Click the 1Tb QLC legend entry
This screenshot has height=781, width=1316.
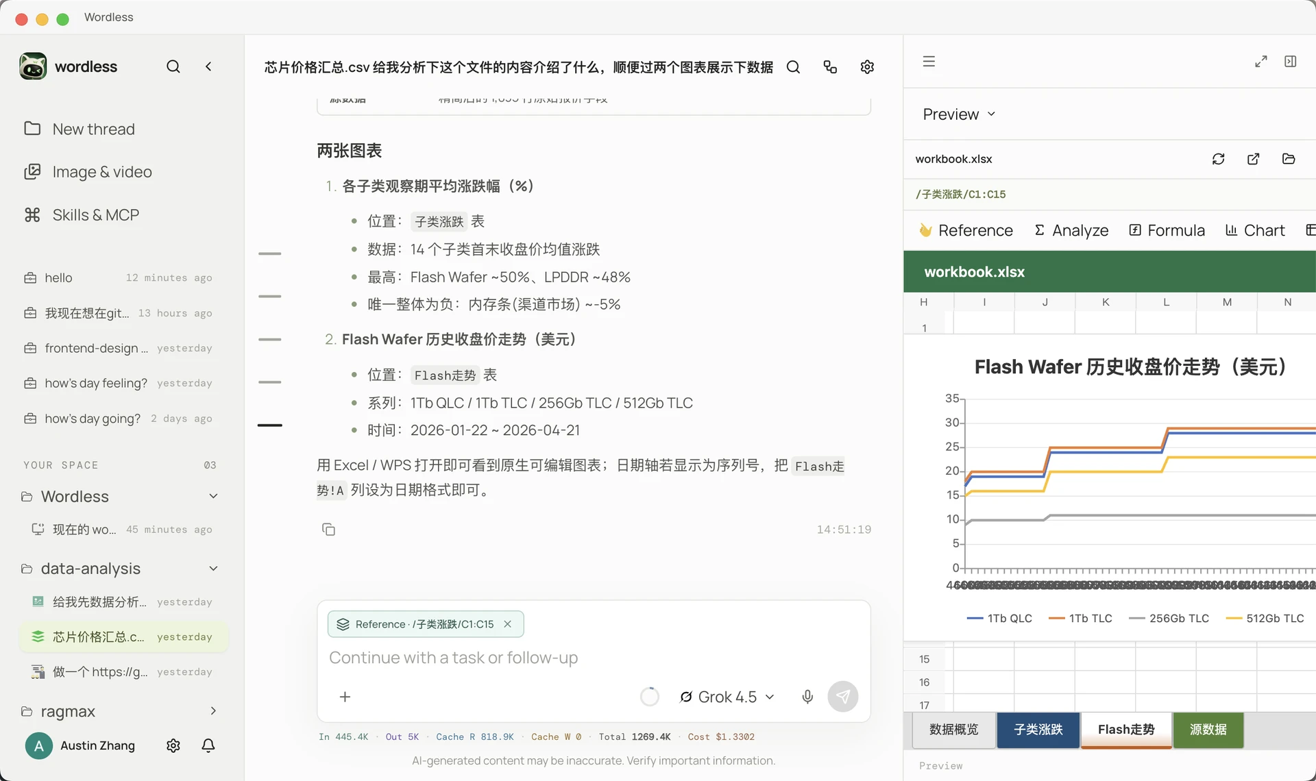click(999, 618)
